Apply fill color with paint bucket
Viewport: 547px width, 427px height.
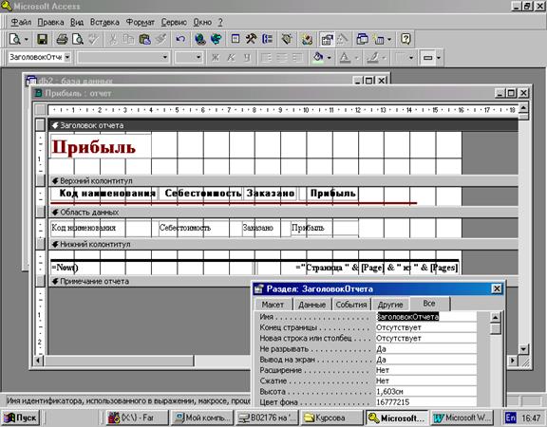coord(318,57)
